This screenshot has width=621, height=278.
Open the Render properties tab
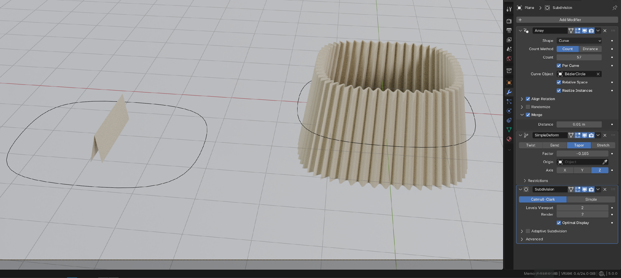pyautogui.click(x=509, y=21)
